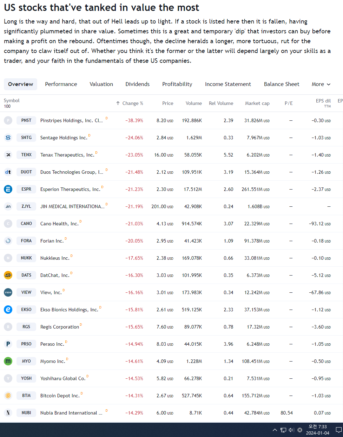
Task: Click the Cano Health CANO logo icon
Action: coord(8,224)
